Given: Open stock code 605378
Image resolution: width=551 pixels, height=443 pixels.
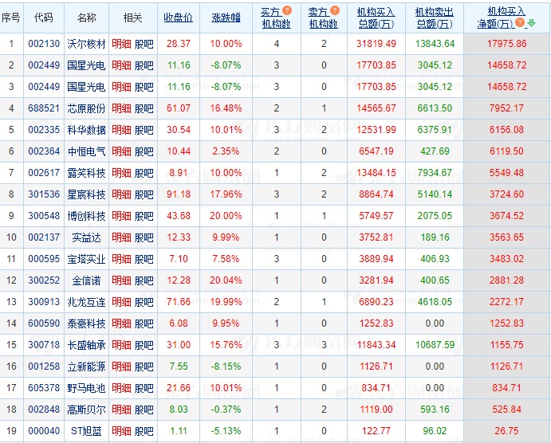Looking at the screenshot, I should click(44, 388).
